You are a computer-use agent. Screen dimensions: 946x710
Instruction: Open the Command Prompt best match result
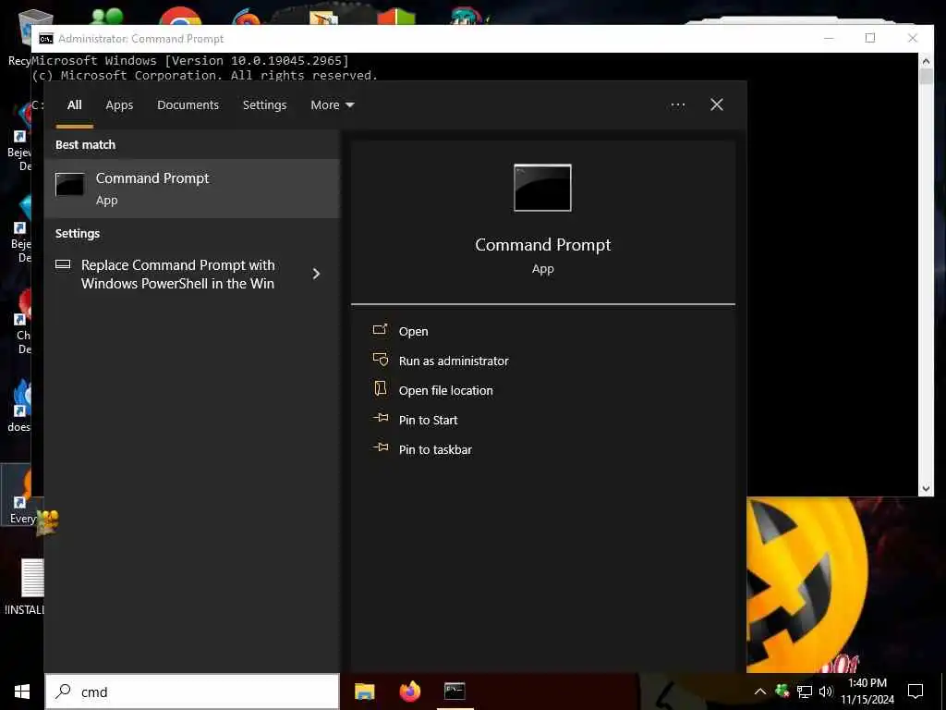tap(192, 189)
